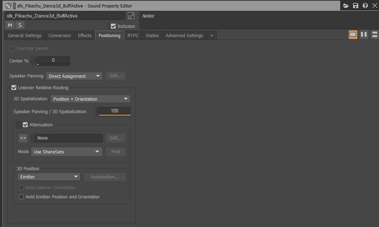Select the single panel layout icon
Screen dimensions: 379x227
pyautogui.click(x=353, y=35)
